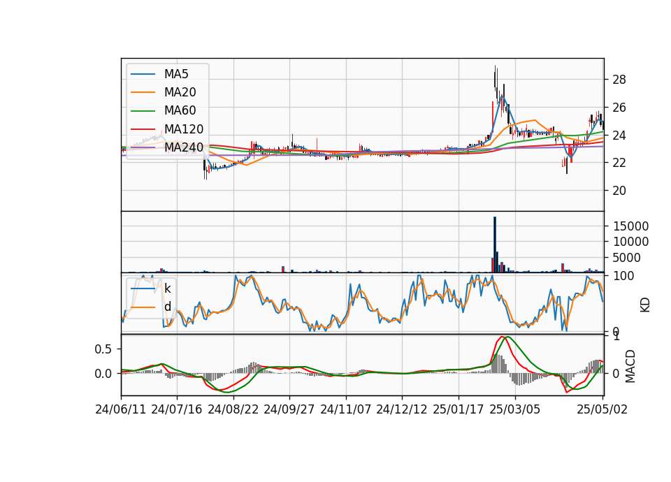Click the green MA60 legend line sample
671x482 pixels.
tap(143, 111)
